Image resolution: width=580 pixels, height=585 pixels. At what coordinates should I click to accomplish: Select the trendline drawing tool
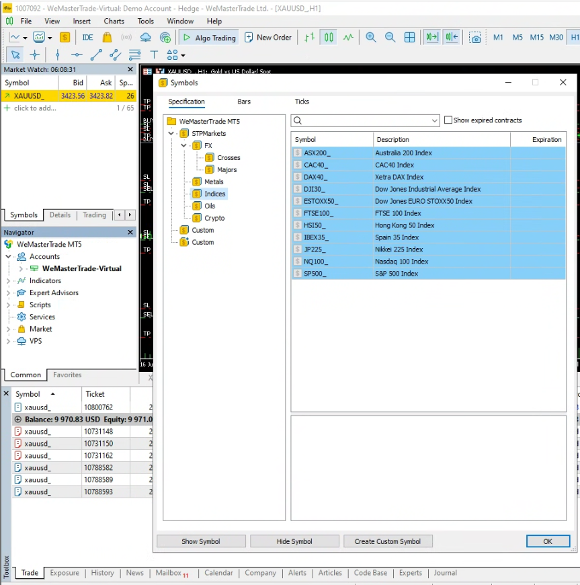coord(96,55)
